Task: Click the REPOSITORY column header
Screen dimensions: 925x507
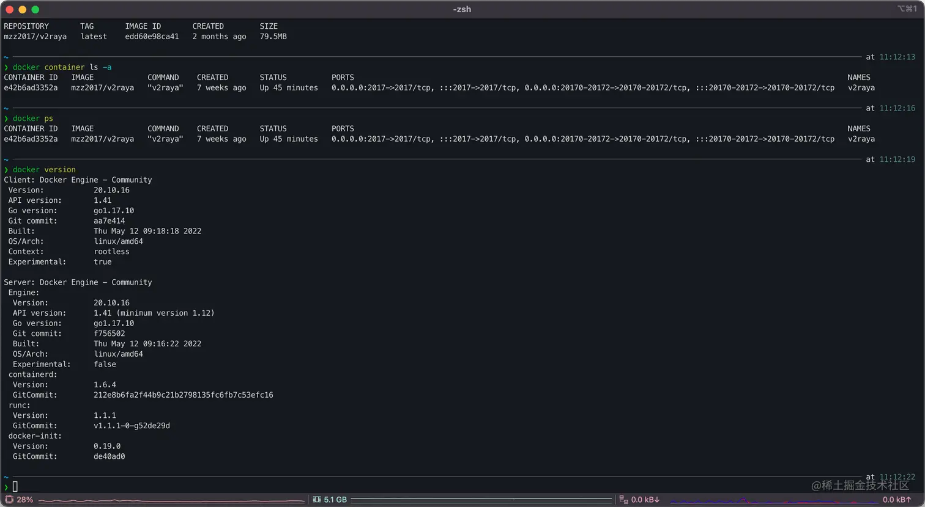Action: pyautogui.click(x=26, y=26)
